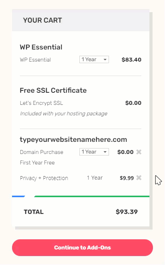The image size is (165, 265).
Task: Click the Let's Encrypt SSL label
Action: coord(41,103)
